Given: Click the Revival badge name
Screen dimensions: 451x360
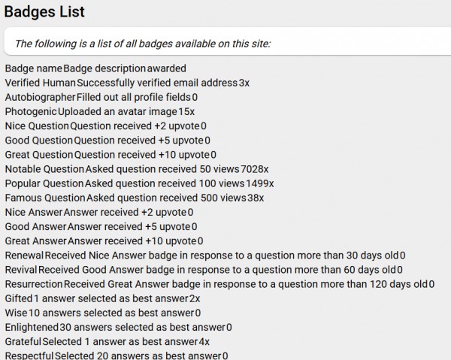Looking at the screenshot, I should coord(21,270).
